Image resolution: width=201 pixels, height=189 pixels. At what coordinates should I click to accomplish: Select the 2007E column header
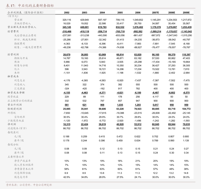click(156, 13)
